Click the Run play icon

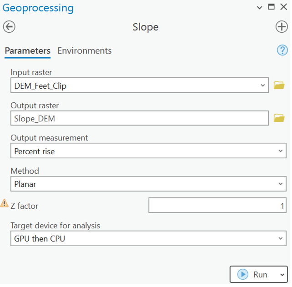click(x=242, y=274)
